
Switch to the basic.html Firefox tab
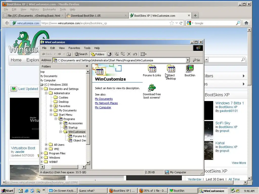click(x=34, y=15)
